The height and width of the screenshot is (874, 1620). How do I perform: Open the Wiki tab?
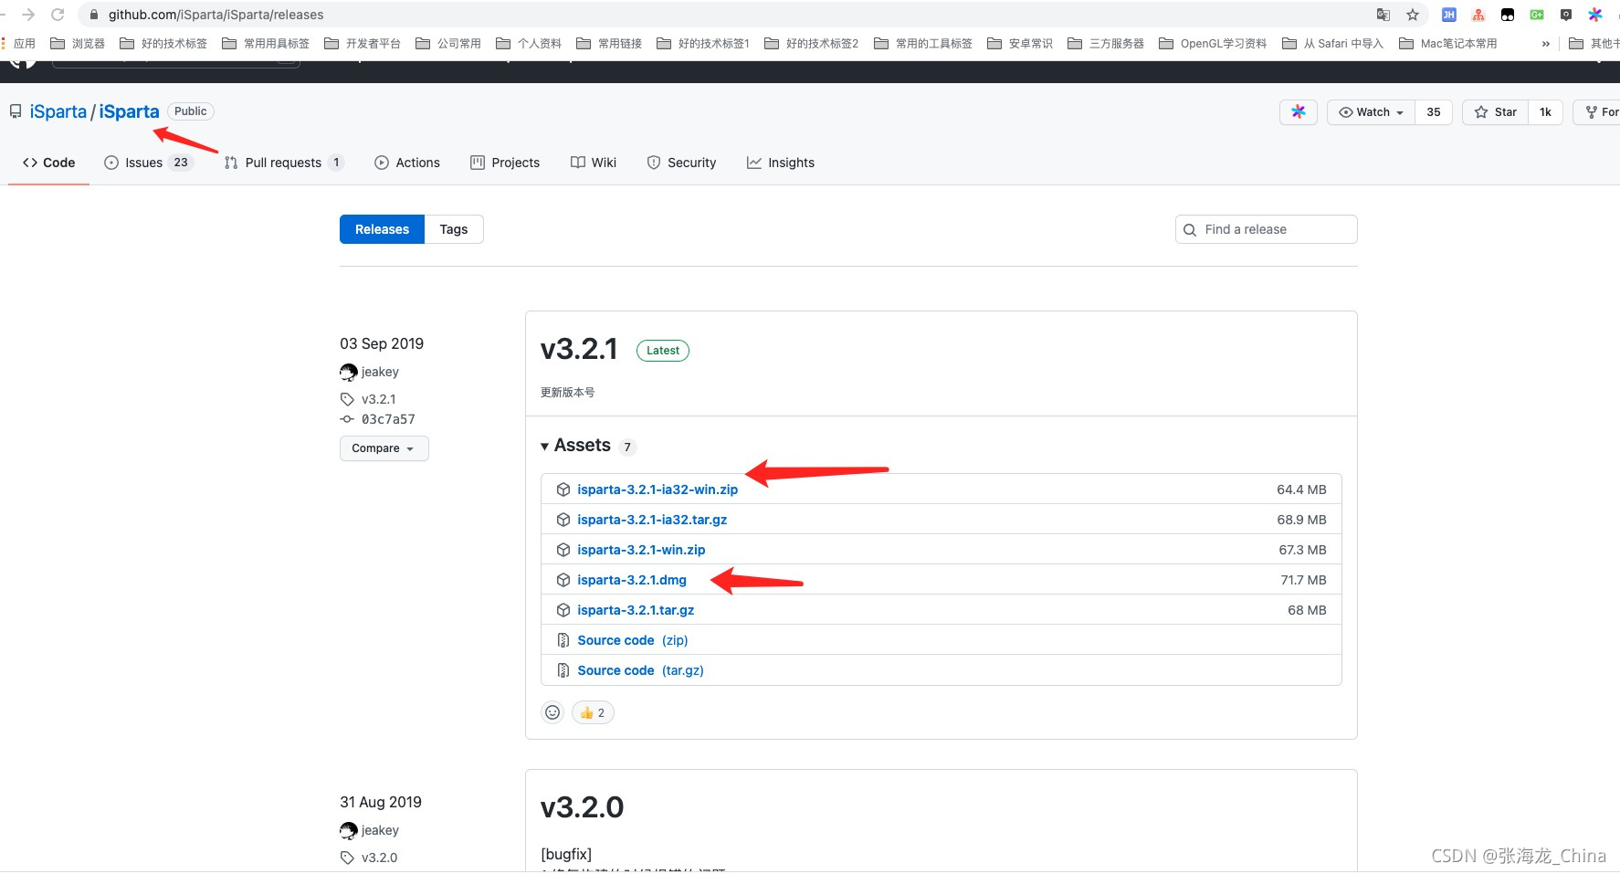click(x=594, y=163)
